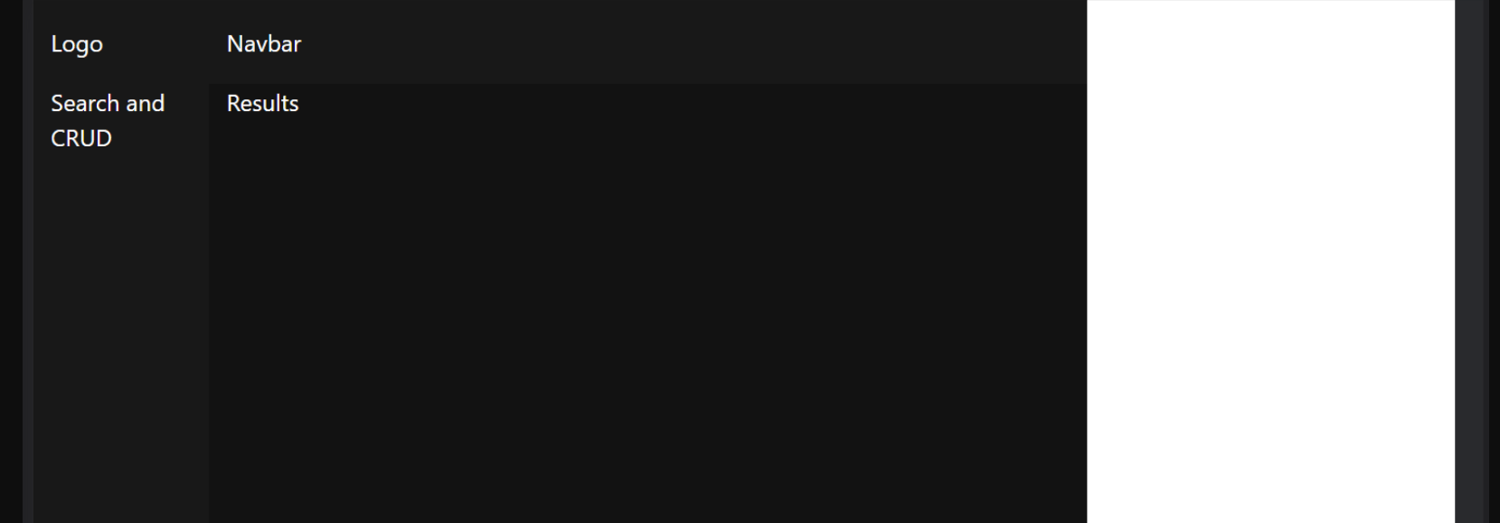This screenshot has width=1500, height=523.
Task: Select the Search and CRUD grid cell
Action: click(x=121, y=304)
